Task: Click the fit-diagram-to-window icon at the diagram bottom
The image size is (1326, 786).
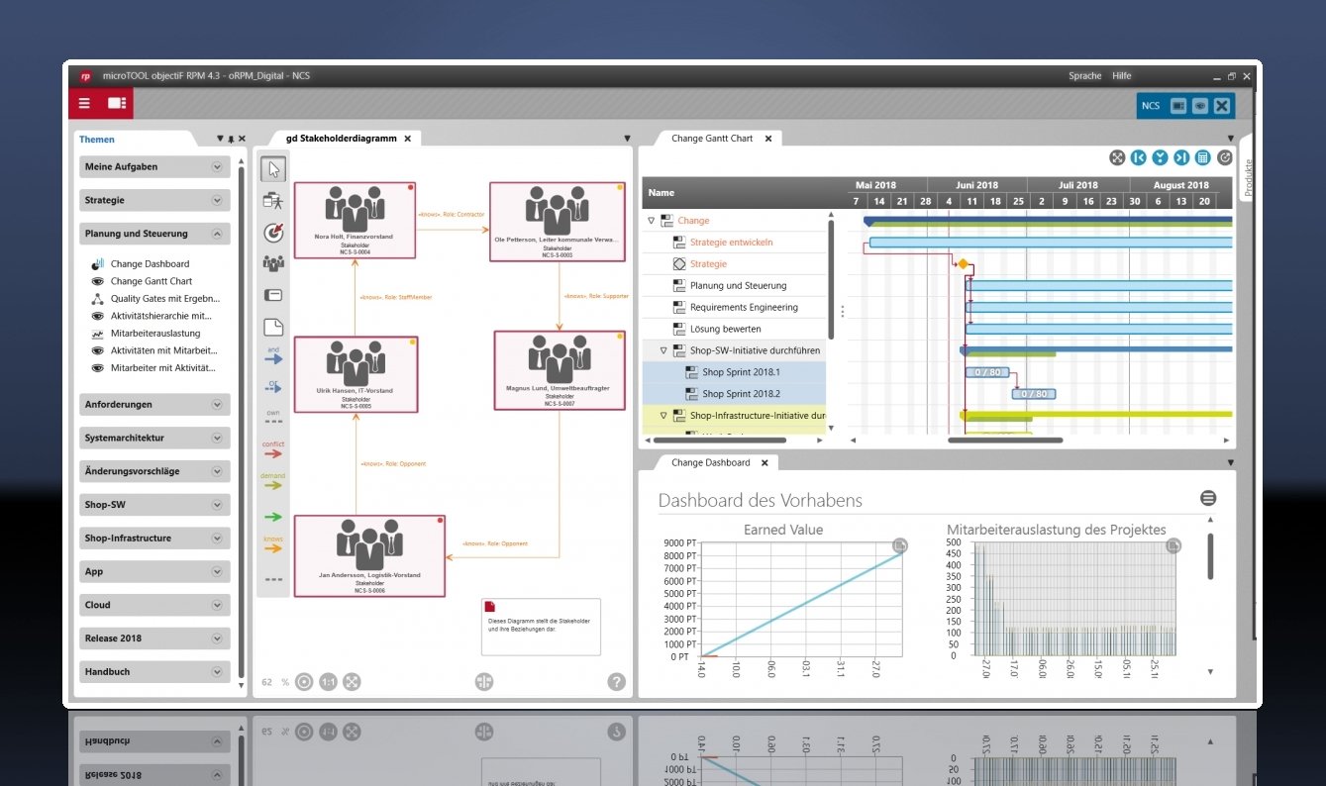Action: pyautogui.click(x=352, y=681)
